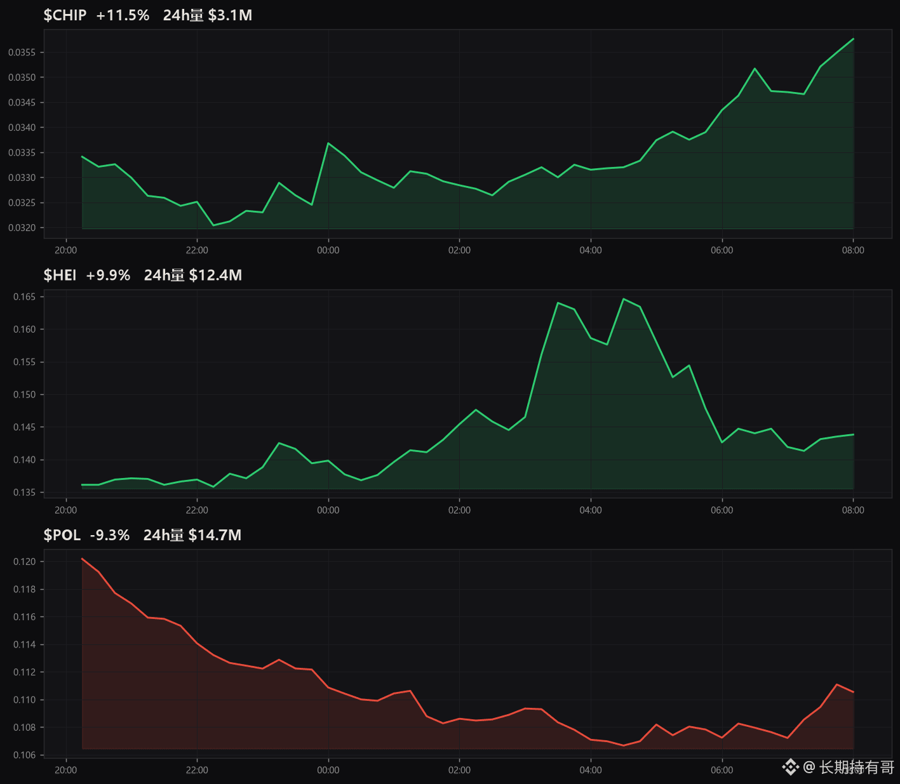Screen dimensions: 900x784
Task: Click the 24h量 $3.1M volume label
Action: tap(208, 15)
